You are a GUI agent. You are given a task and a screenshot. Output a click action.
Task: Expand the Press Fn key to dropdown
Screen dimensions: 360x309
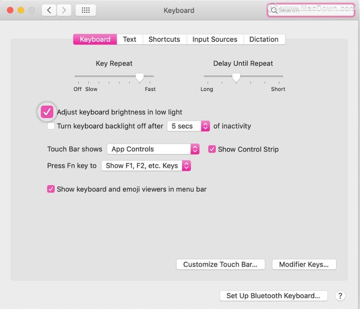tap(146, 166)
